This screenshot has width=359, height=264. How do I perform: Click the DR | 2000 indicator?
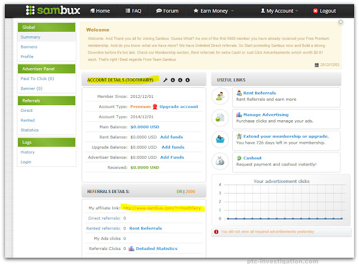(186, 191)
